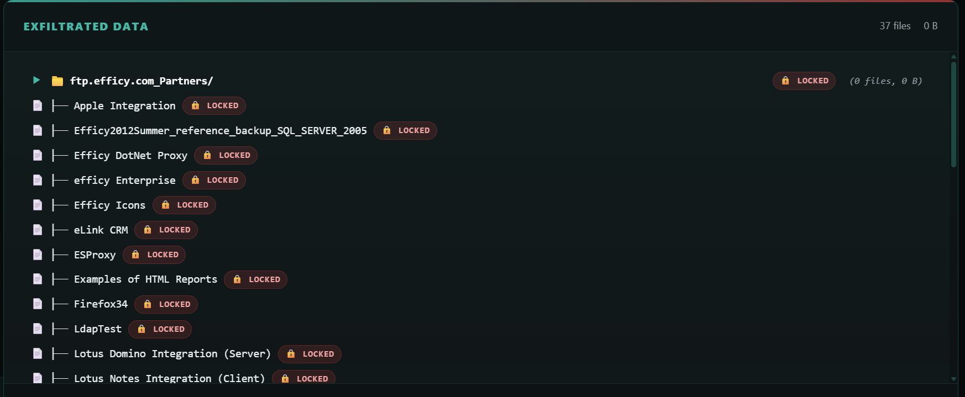Image resolution: width=965 pixels, height=397 pixels.
Task: Open the ftp.efficy.com_Partners/ folder name
Action: pyautogui.click(x=141, y=81)
